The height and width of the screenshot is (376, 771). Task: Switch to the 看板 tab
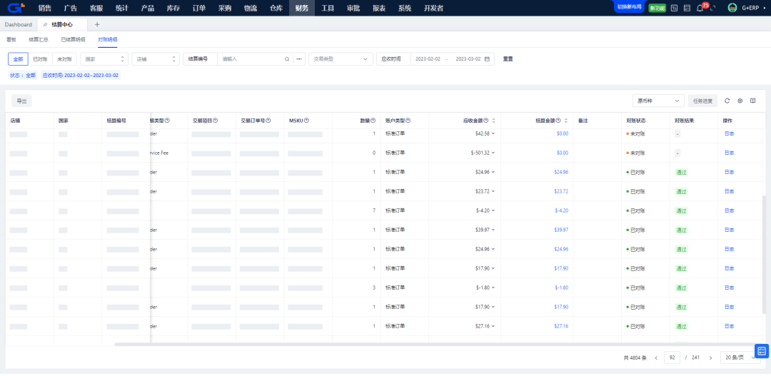pyautogui.click(x=11, y=39)
